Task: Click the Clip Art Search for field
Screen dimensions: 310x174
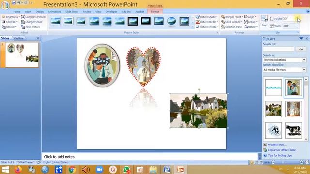Action: click(279, 49)
